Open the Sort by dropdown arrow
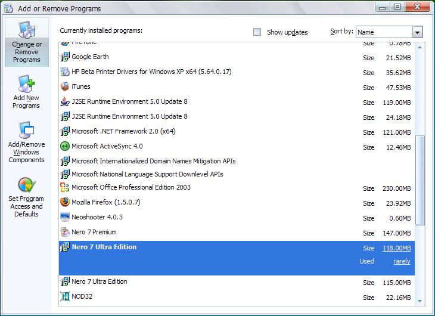The image size is (435, 316). [417, 32]
